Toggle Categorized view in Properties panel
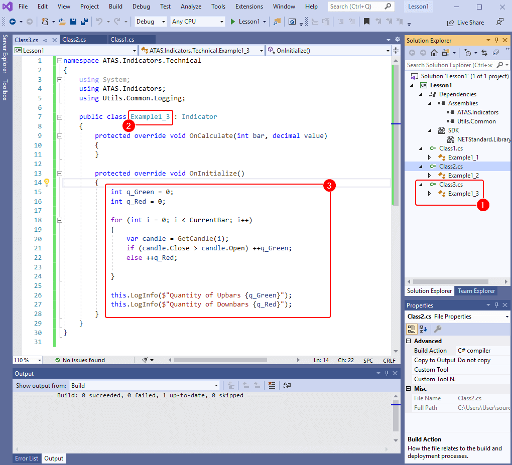 [x=412, y=329]
